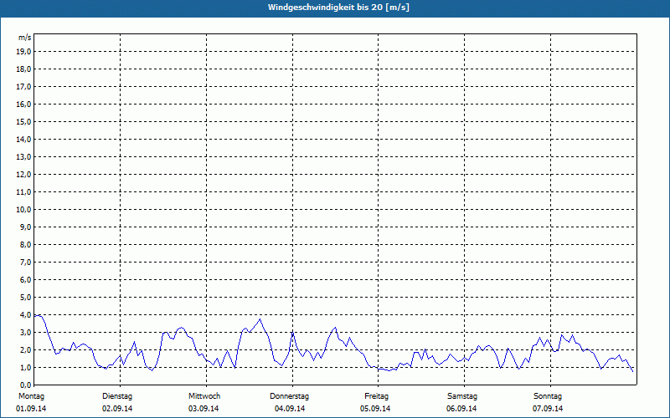
Task: Click the 4,0 y-axis value
Action: (26, 315)
